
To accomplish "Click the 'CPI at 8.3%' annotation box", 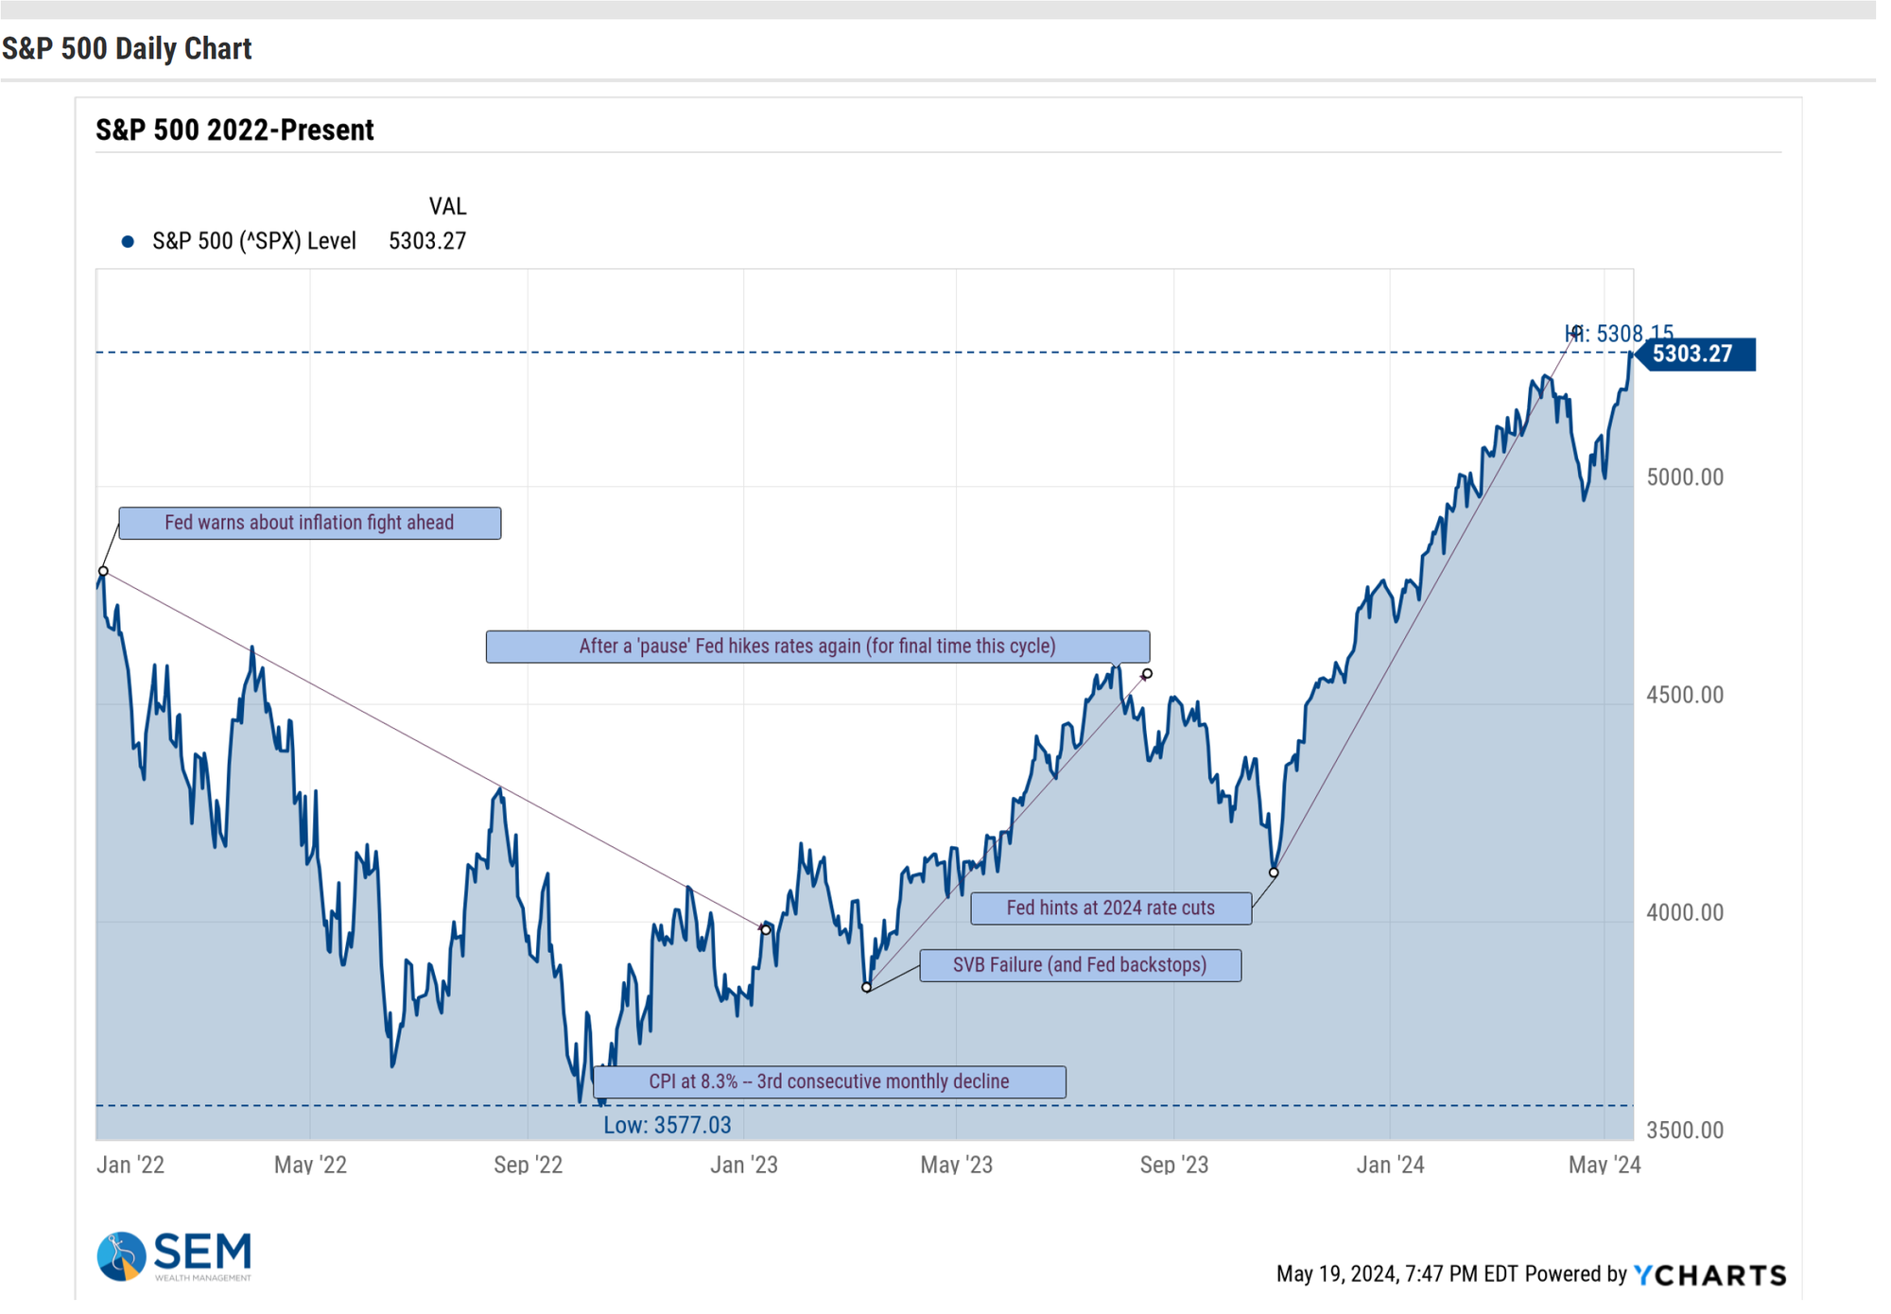I will click(829, 1081).
